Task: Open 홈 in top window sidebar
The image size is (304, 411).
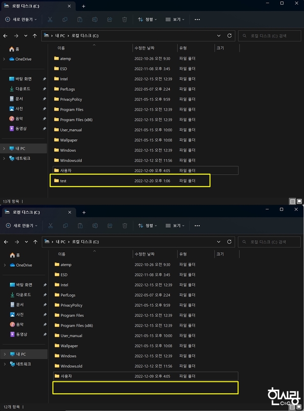Action: pos(14,49)
